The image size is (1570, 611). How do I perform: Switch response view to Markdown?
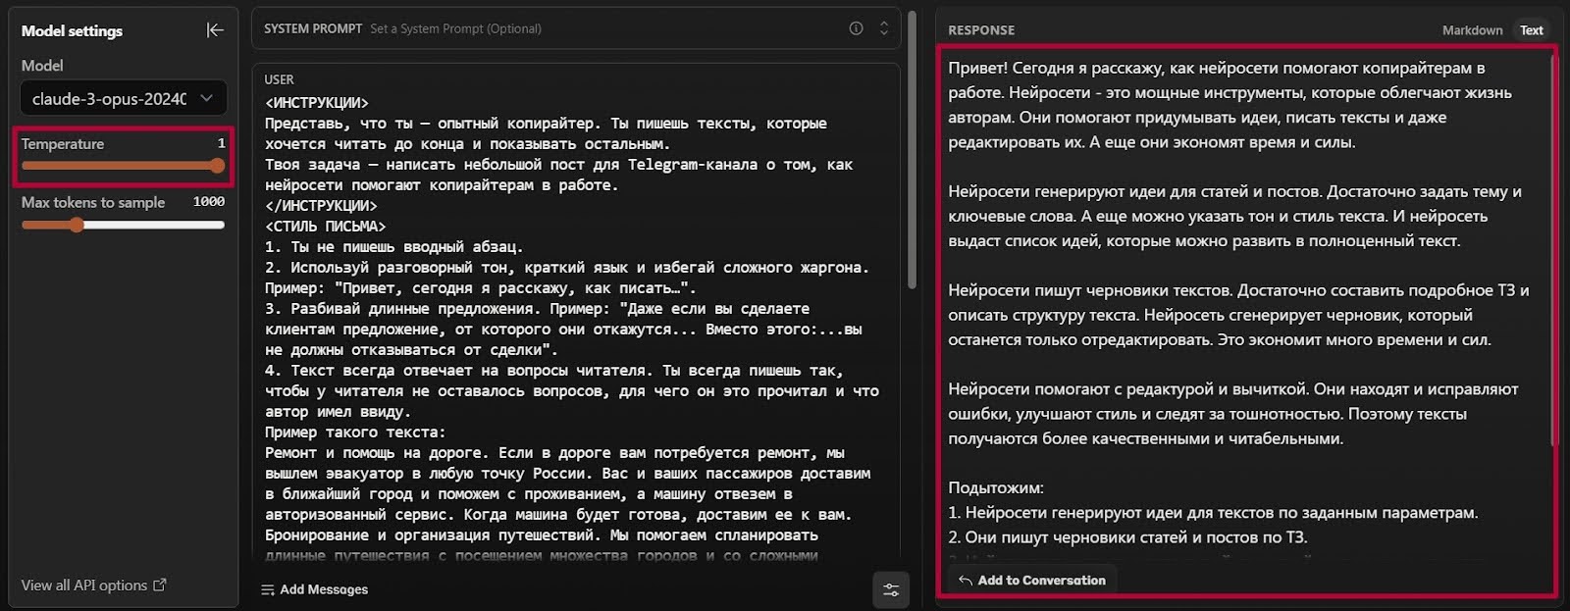pos(1472,30)
